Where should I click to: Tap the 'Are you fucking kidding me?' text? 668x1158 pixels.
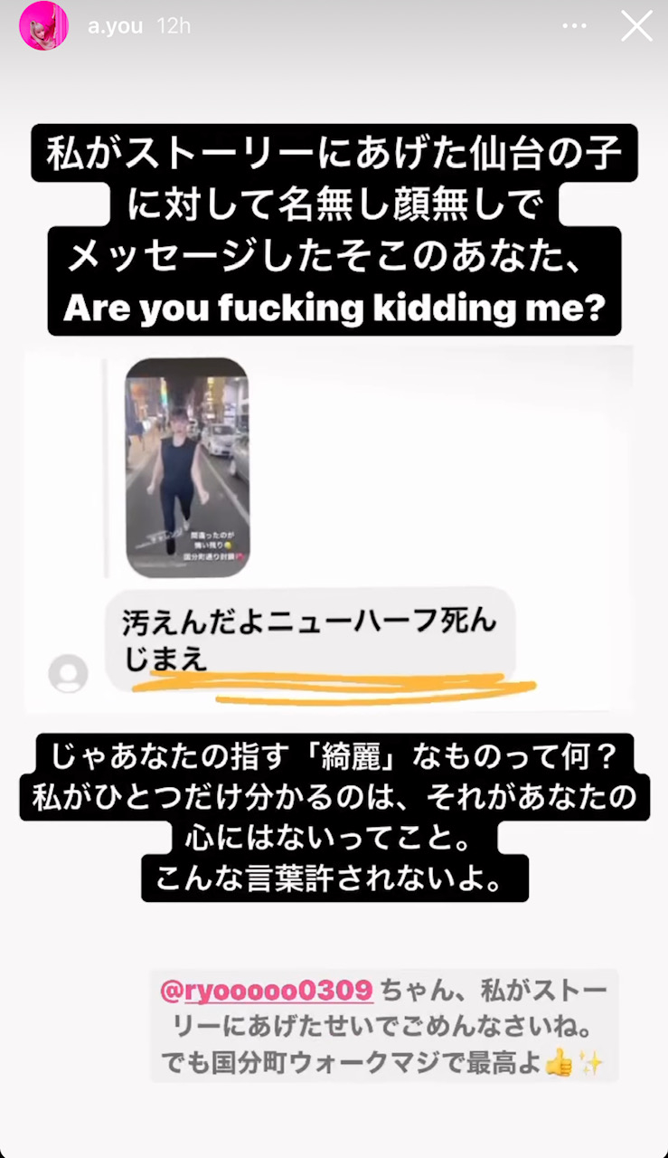coord(334,309)
